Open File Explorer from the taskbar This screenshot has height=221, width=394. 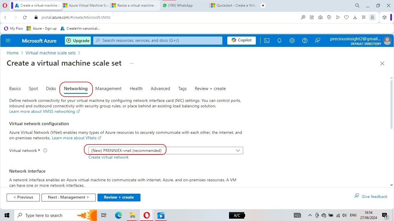(x=132, y=215)
